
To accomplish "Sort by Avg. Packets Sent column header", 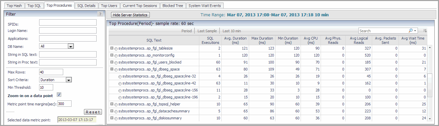I will (x=385, y=40).
